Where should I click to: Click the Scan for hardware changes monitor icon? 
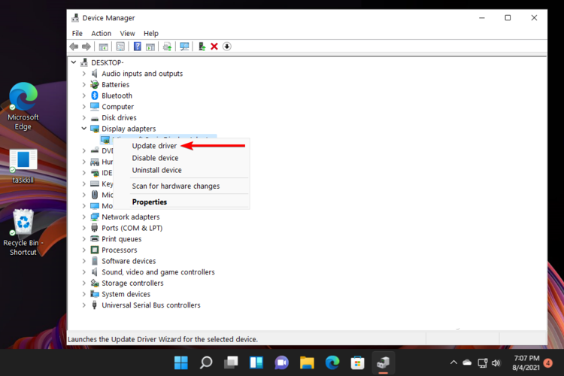[184, 47]
